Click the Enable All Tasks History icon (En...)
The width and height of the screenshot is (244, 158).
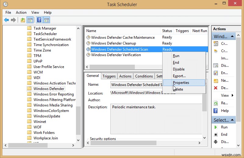pyautogui.click(x=216, y=73)
